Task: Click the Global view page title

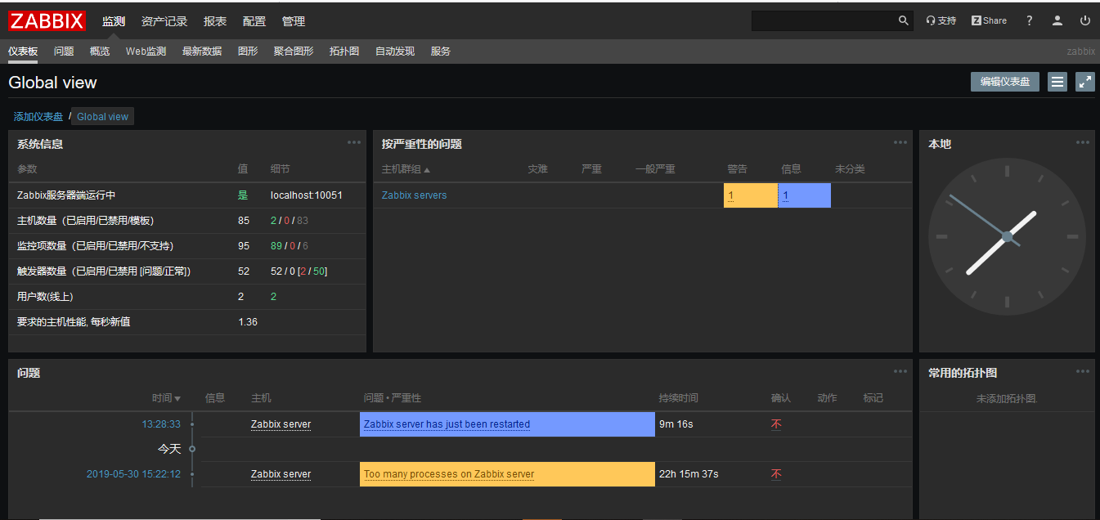Action: [x=52, y=83]
